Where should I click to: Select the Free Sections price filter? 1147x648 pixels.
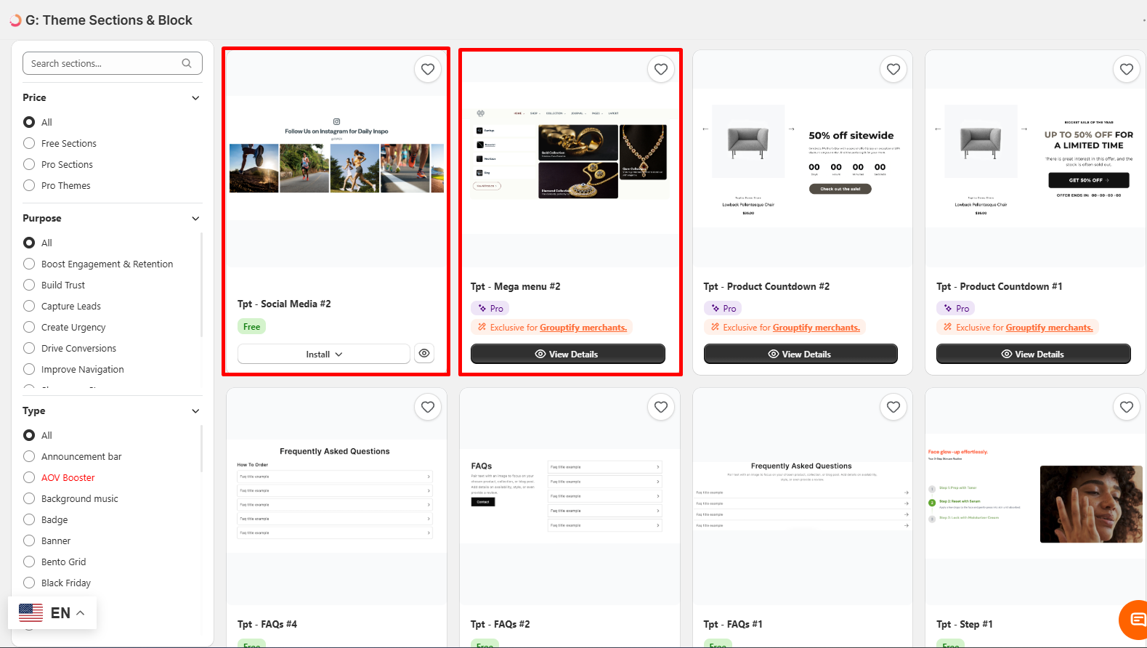29,143
